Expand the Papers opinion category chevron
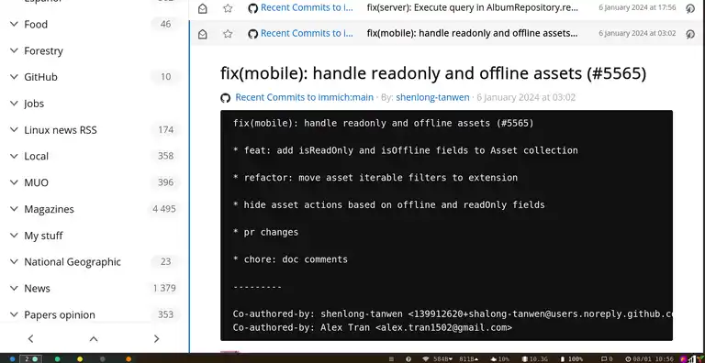This screenshot has height=363, width=705. click(x=14, y=314)
